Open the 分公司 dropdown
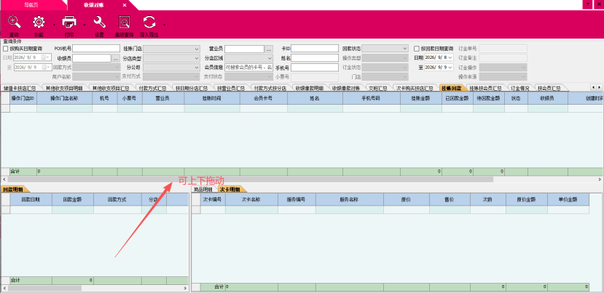Viewport: 604px width, 293px height. tap(171, 68)
